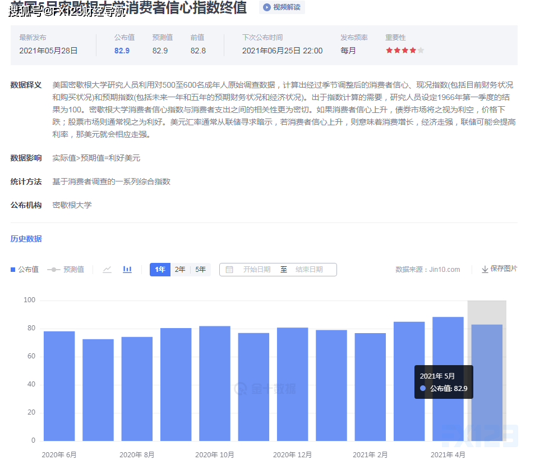Click the calendar icon in date range
535x464 pixels.
click(229, 270)
